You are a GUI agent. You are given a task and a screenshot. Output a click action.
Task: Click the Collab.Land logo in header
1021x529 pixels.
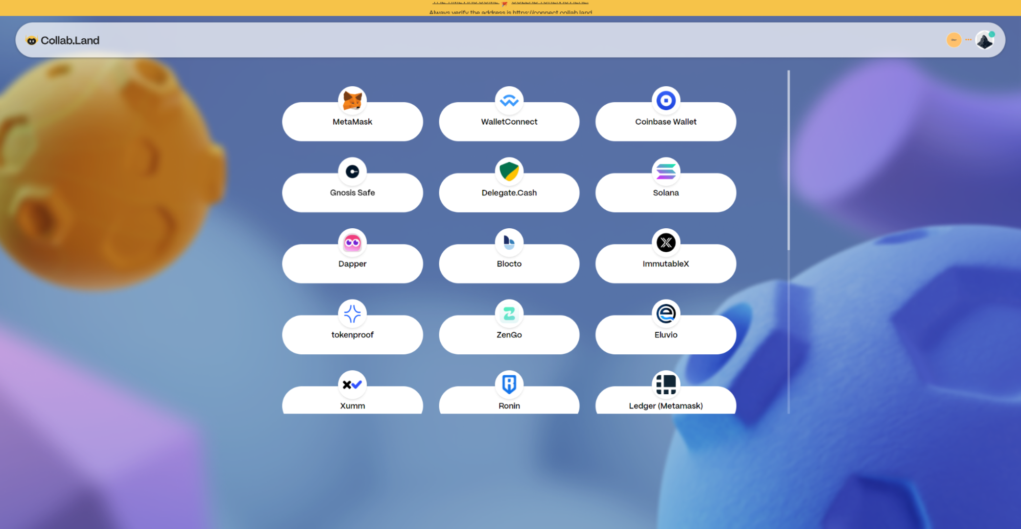pyautogui.click(x=63, y=40)
